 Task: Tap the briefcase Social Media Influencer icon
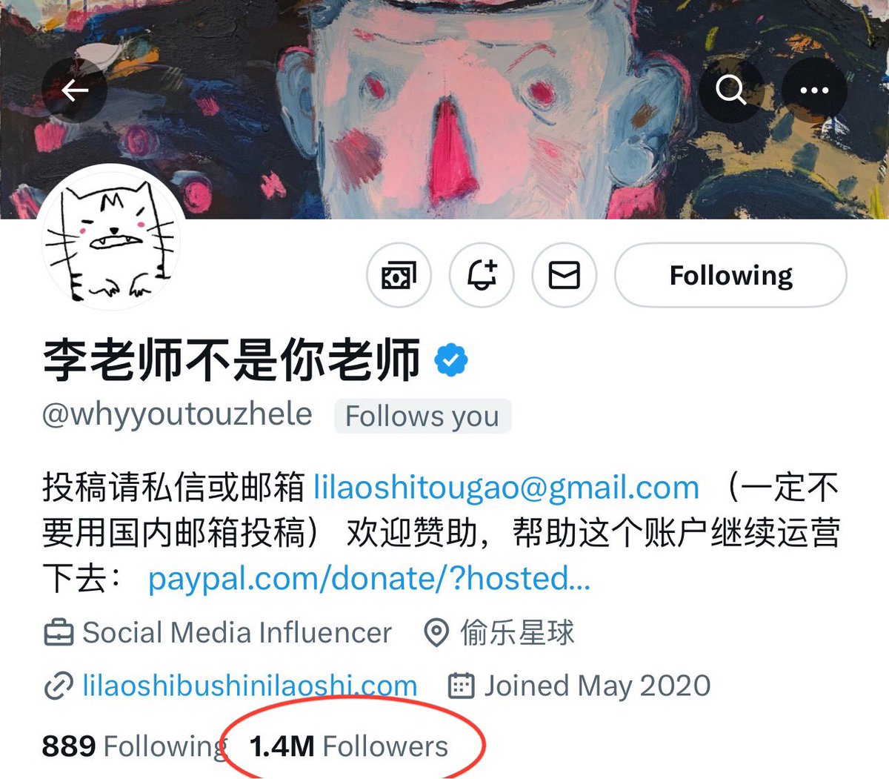click(x=59, y=633)
